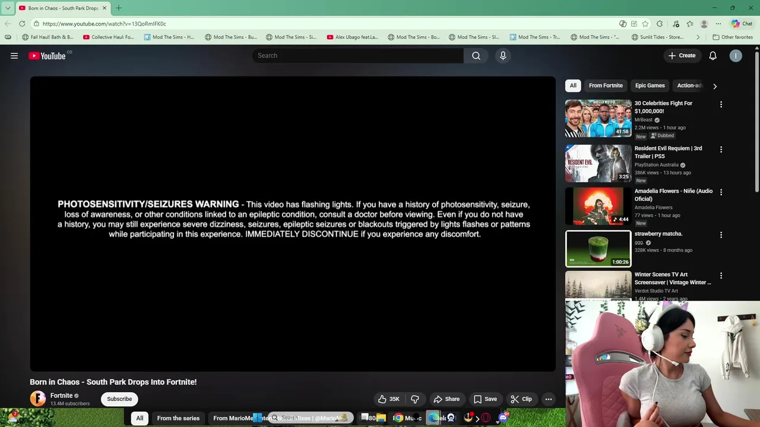760x427 pixels.
Task: Open the YouTube account avatar menu
Action: pos(736,56)
